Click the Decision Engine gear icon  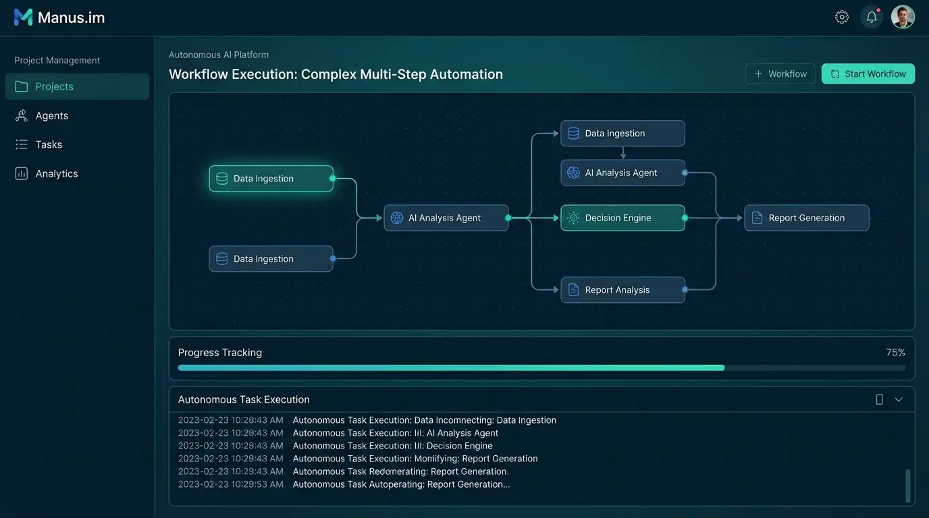[573, 218]
